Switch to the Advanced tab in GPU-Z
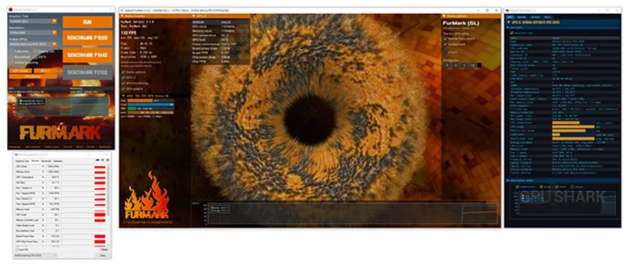The height and width of the screenshot is (269, 629). [46, 161]
